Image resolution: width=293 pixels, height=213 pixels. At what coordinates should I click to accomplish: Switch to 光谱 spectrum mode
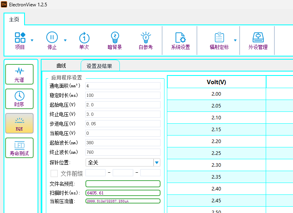point(19,74)
